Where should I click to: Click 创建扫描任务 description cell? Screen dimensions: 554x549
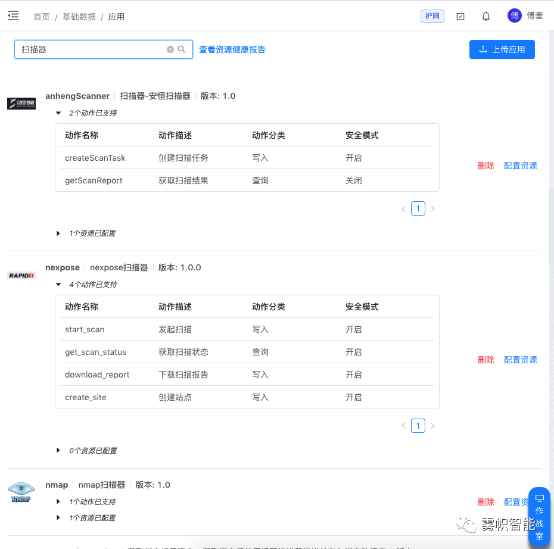[x=183, y=158]
